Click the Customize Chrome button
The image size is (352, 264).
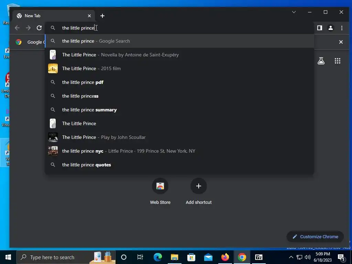coord(315,236)
